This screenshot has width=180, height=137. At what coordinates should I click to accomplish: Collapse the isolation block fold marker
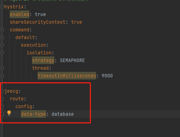(x=2, y=53)
